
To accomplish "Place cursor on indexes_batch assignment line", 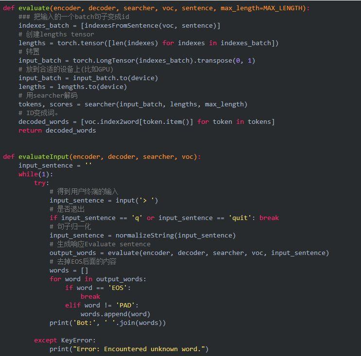I will pyautogui.click(x=119, y=26).
